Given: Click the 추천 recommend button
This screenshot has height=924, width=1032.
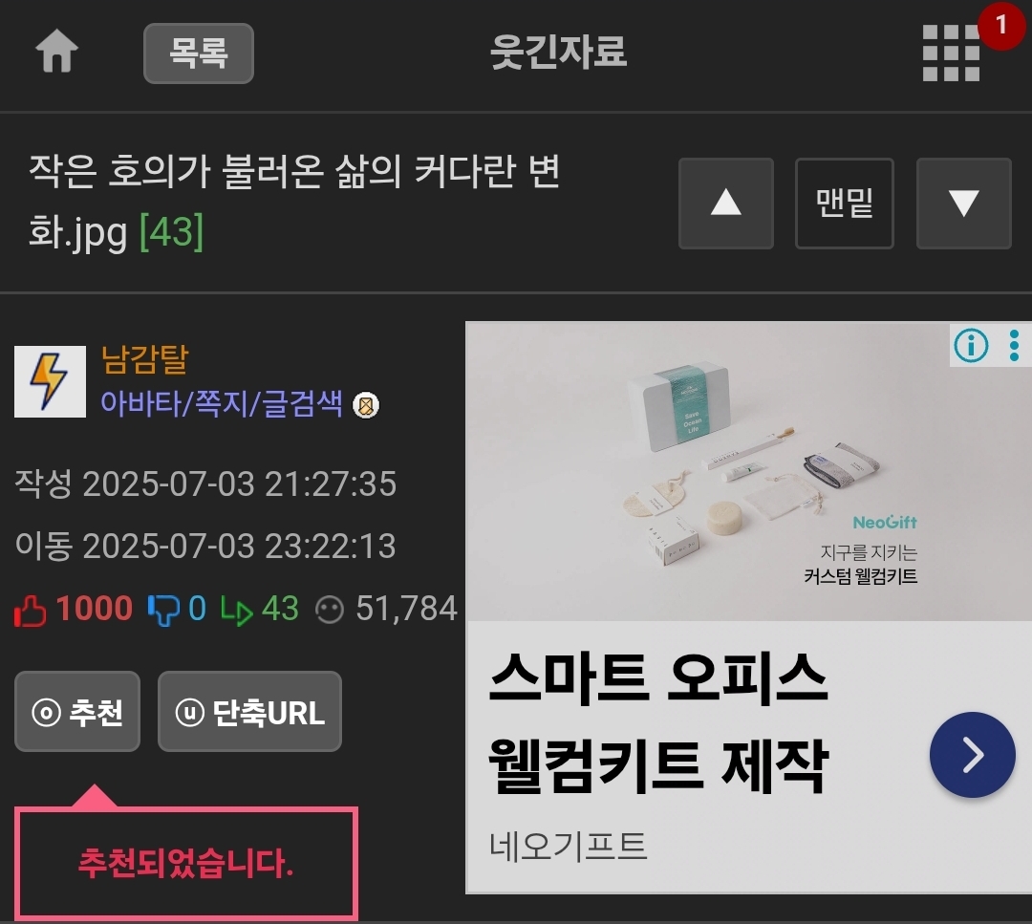Looking at the screenshot, I should click(77, 712).
